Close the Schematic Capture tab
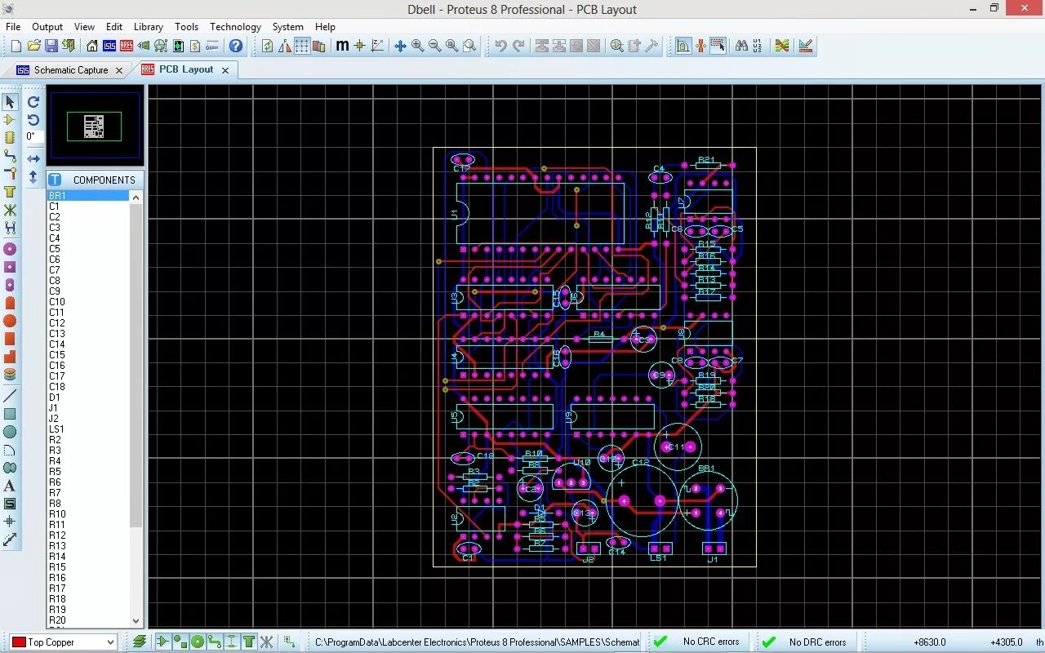Viewport: 1045px width, 653px height. point(118,70)
